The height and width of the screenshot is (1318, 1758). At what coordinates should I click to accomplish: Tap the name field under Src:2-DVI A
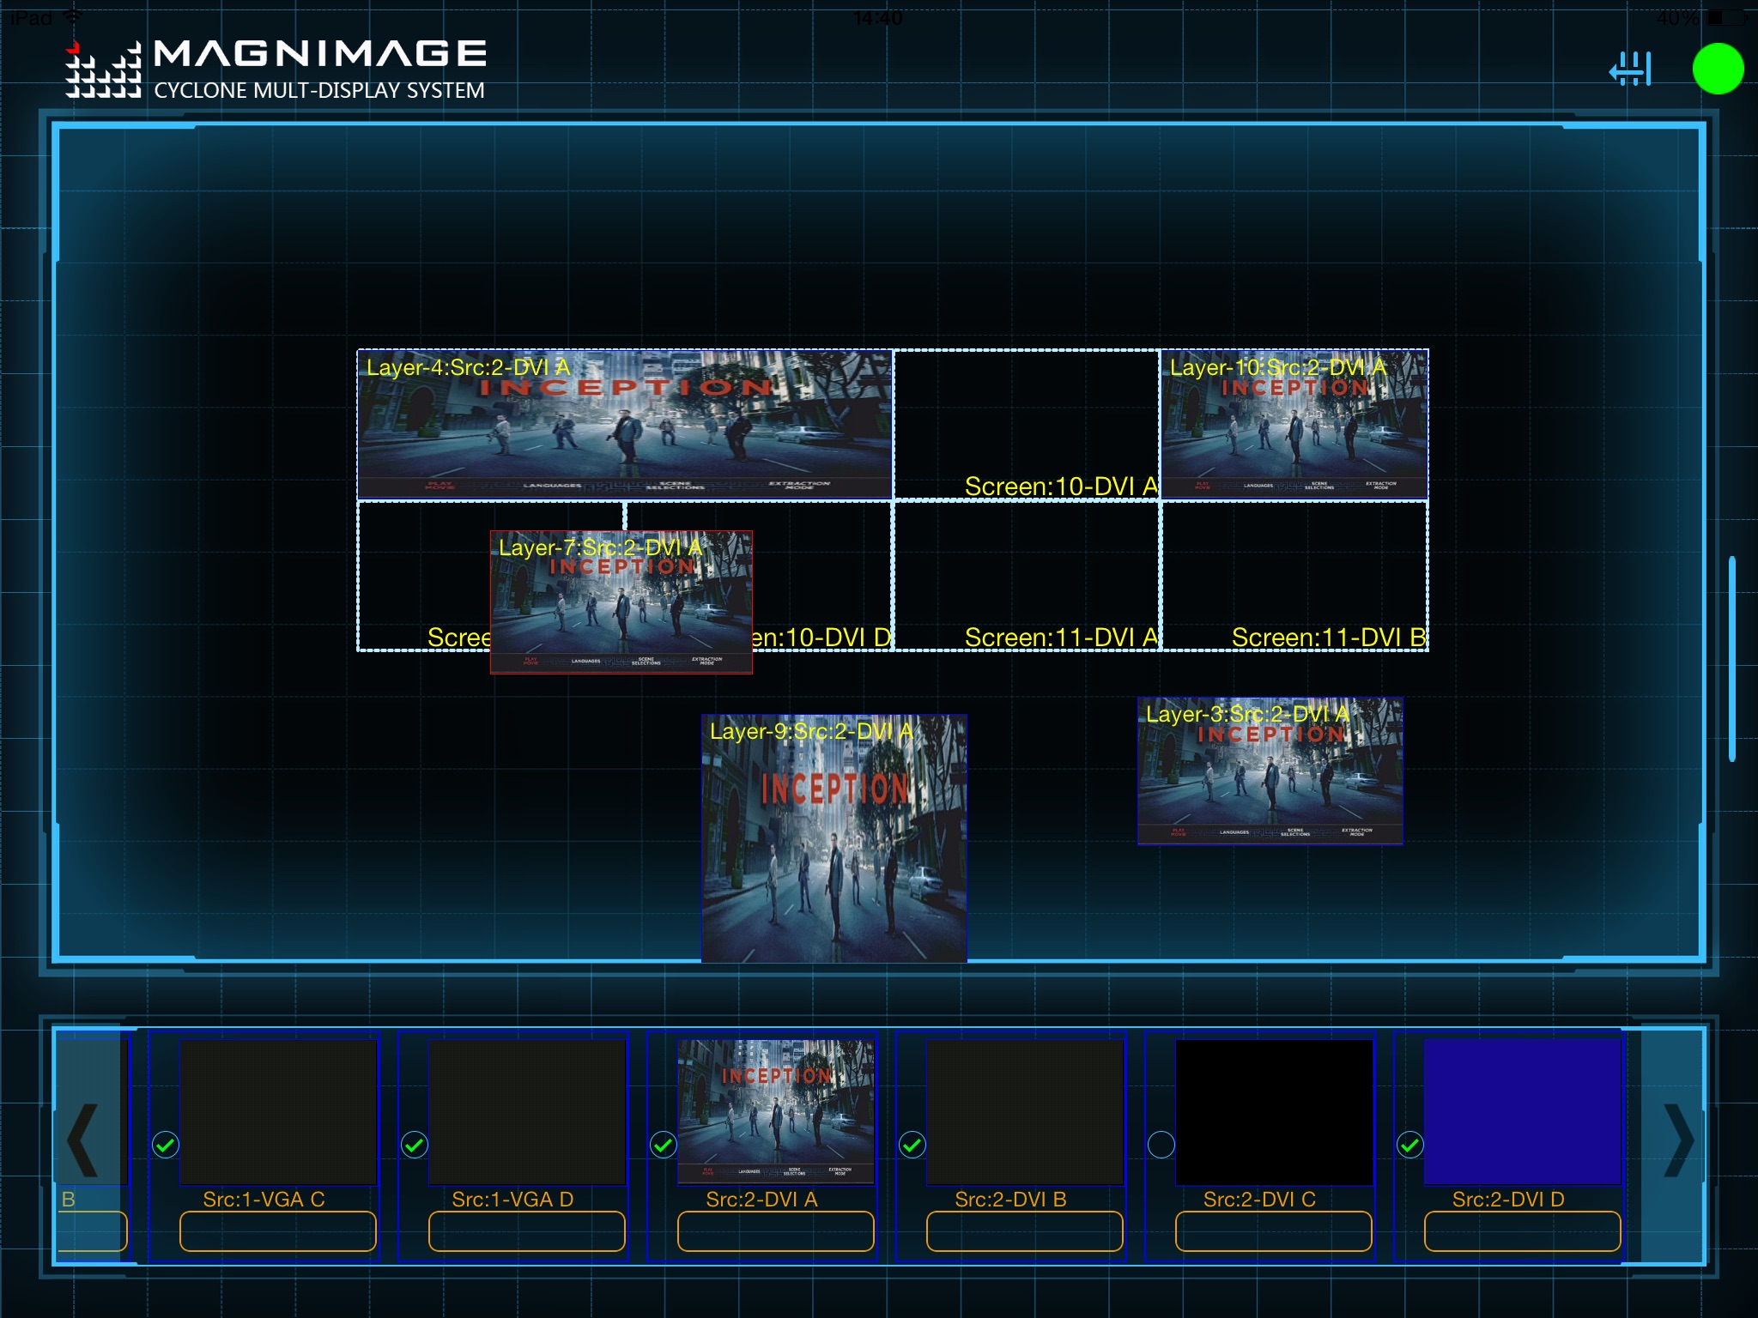tap(776, 1231)
